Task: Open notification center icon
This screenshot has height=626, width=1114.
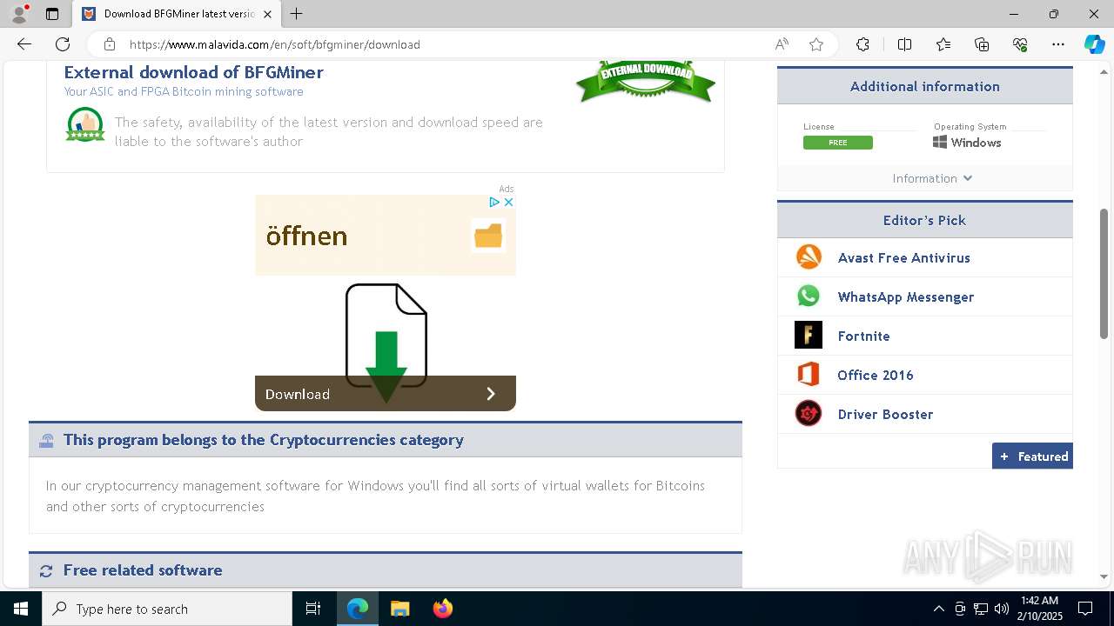Action: (1085, 609)
